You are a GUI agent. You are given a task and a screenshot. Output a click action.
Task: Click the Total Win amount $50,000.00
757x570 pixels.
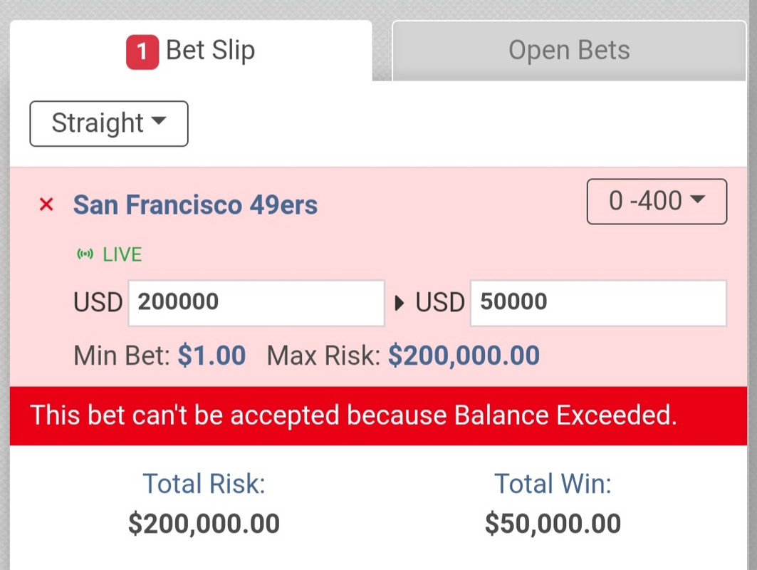[553, 524]
